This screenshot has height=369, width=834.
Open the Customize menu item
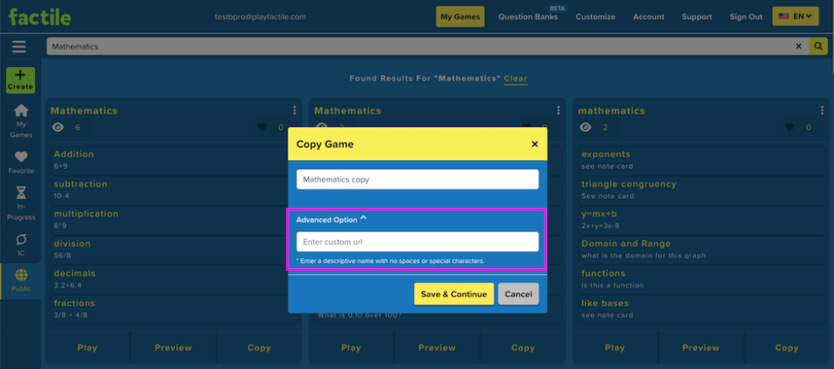(x=595, y=17)
